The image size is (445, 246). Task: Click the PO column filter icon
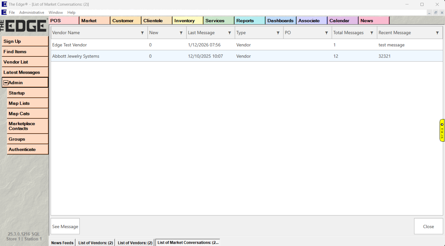click(326, 33)
